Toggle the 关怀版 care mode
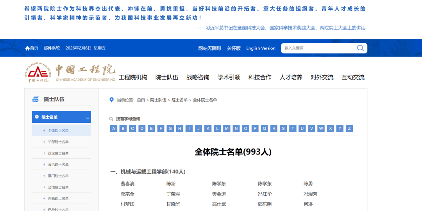 pyautogui.click(x=234, y=48)
